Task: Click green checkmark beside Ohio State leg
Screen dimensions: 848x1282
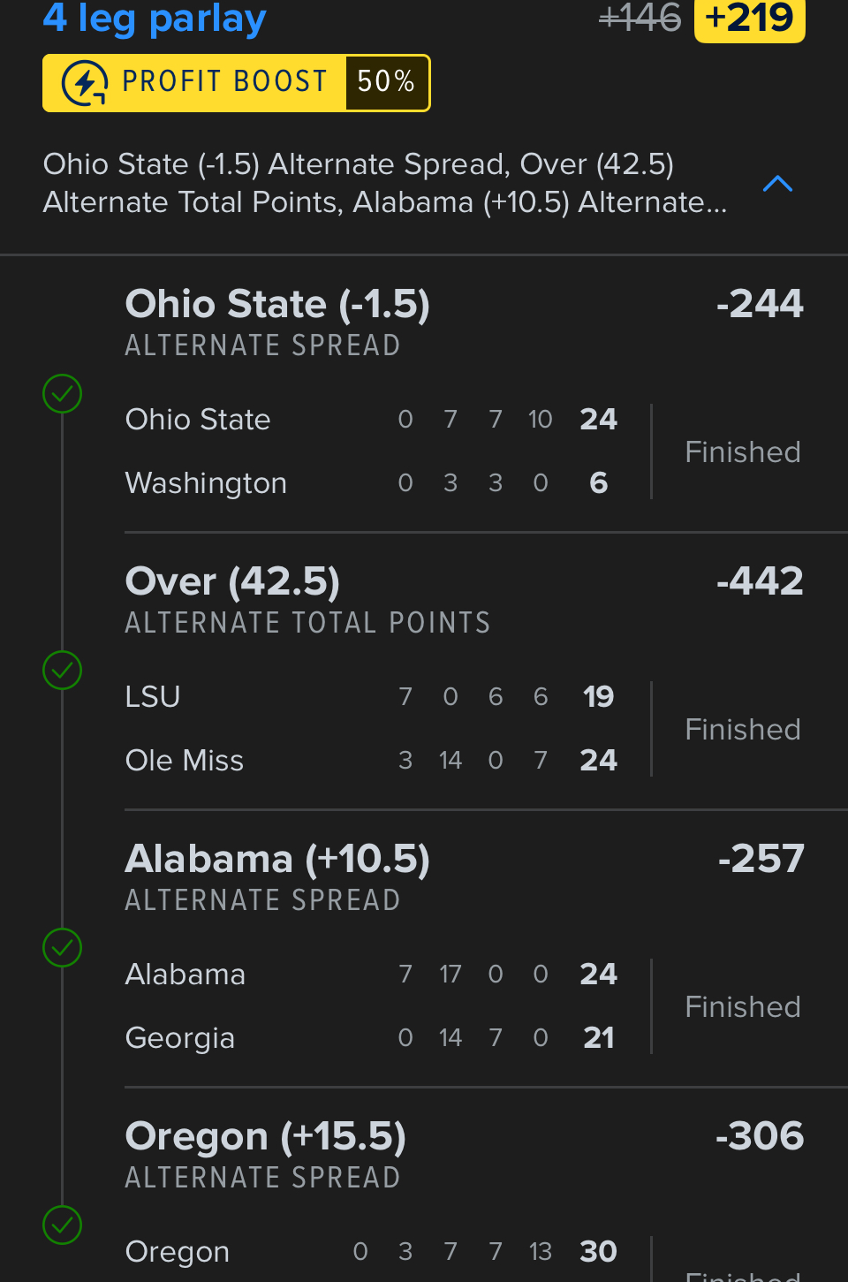Action: pos(63,393)
